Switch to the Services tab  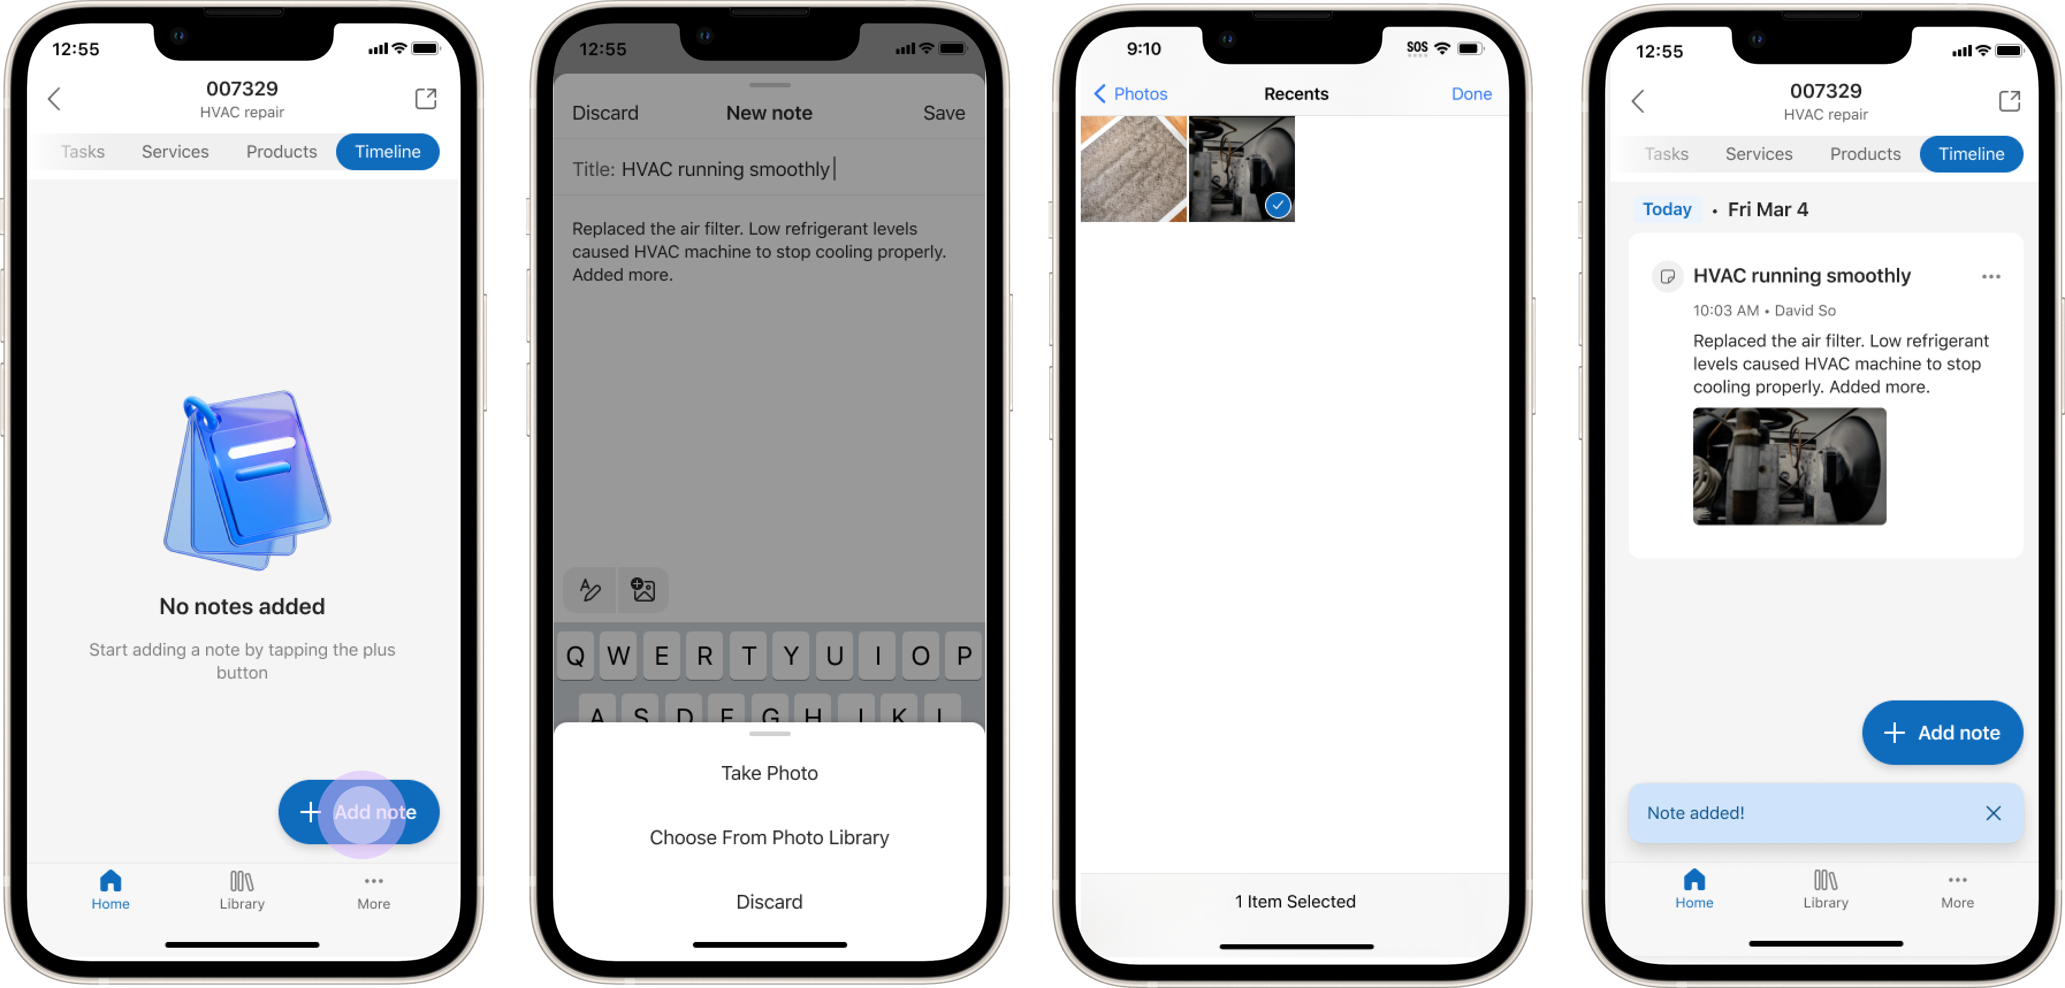pos(175,151)
